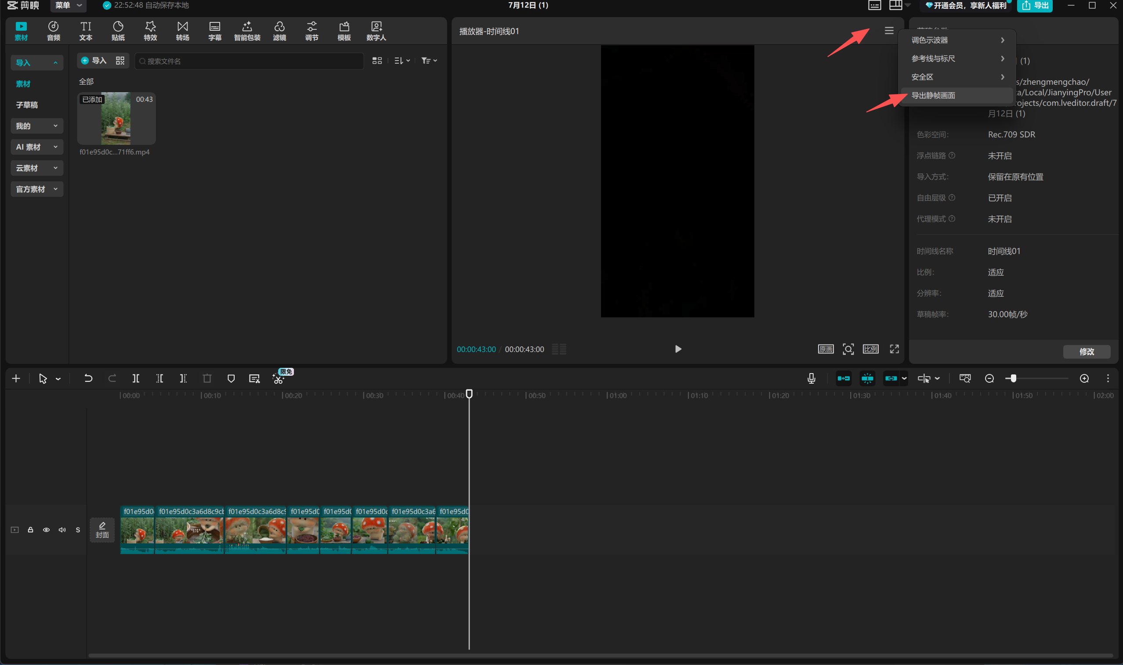Image resolution: width=1123 pixels, height=665 pixels.
Task: Undo the last action
Action: pyautogui.click(x=88, y=379)
